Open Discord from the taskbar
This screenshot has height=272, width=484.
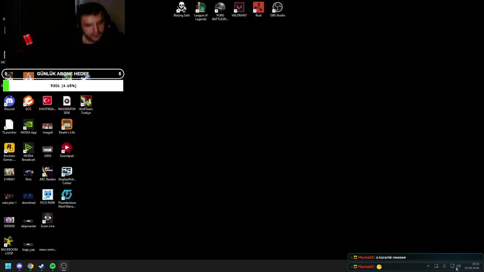click(x=19, y=266)
